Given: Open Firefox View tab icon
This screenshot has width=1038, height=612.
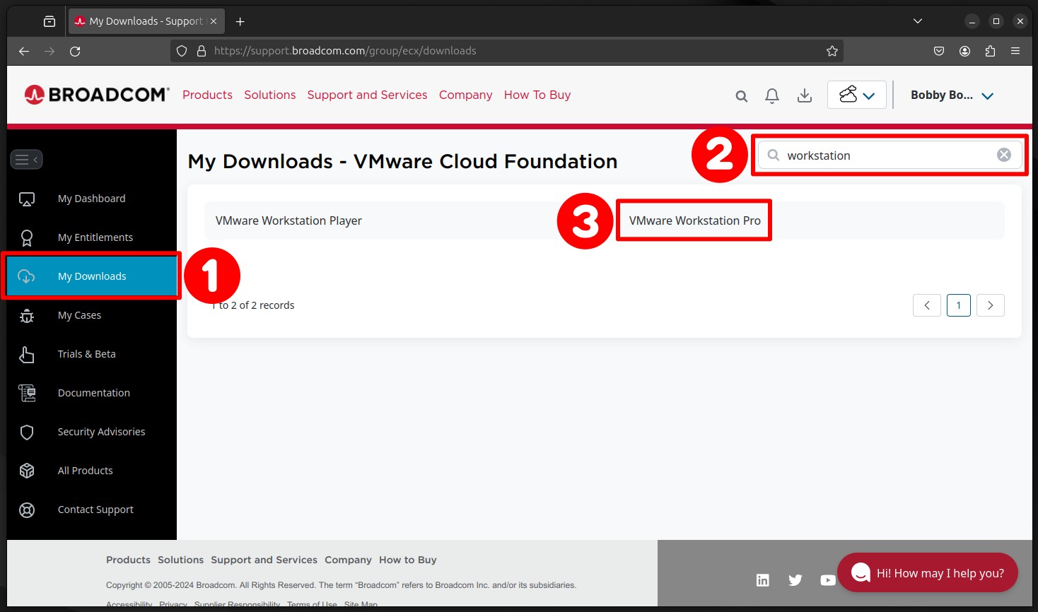Looking at the screenshot, I should [49, 21].
